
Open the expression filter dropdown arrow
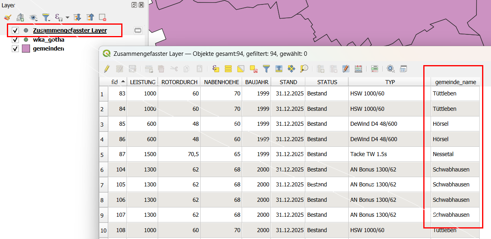click(x=67, y=18)
